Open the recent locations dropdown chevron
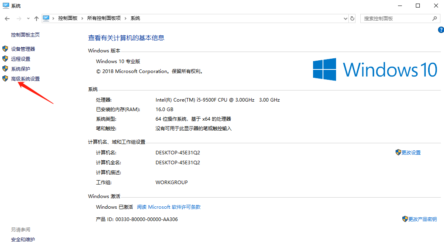This screenshot has width=444, height=250. point(28,19)
